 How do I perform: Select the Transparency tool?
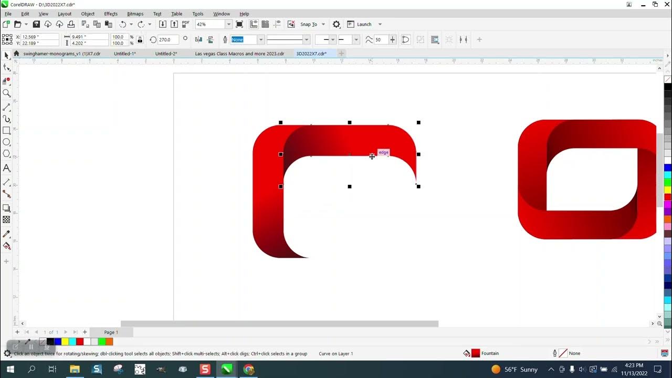[x=6, y=219]
